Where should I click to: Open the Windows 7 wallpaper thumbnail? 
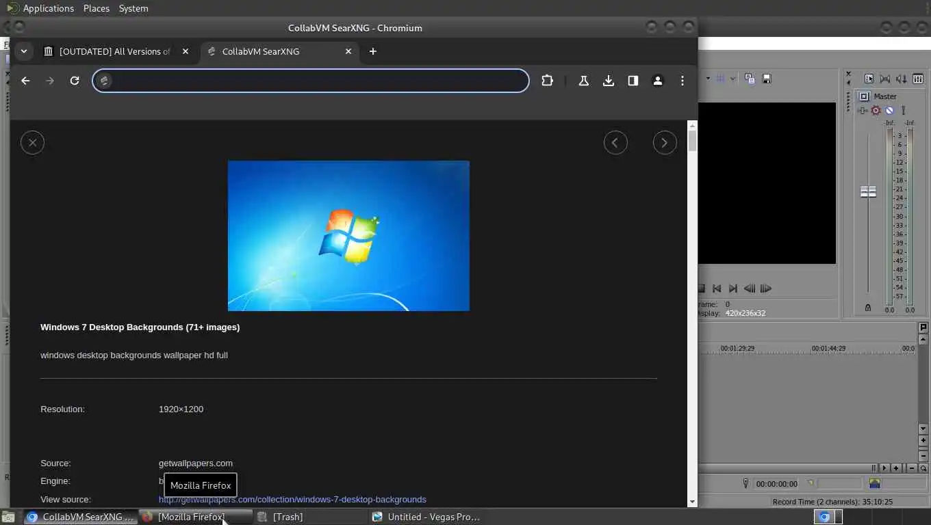[348, 236]
